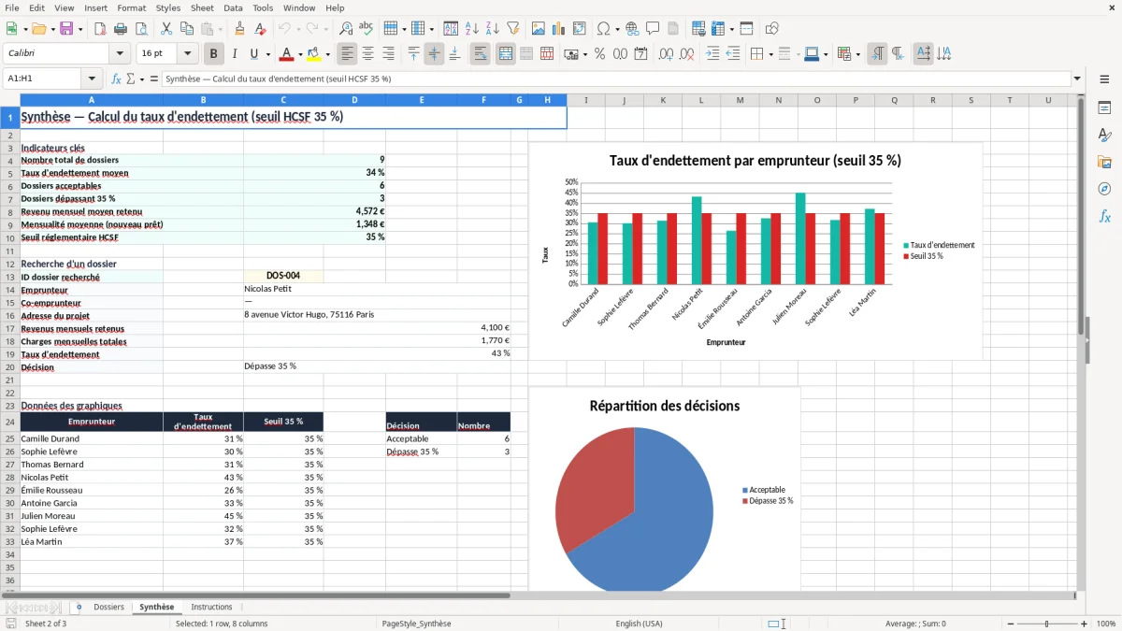Open Print Preview with magnifier page icon
The width and height of the screenshot is (1122, 631).
(x=141, y=29)
